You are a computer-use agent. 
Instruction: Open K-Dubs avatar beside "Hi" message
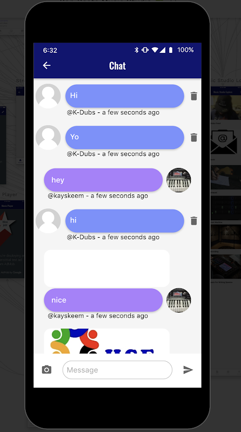pos(48,96)
